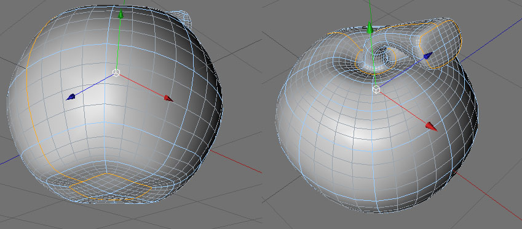
Task: Select the red X-axis arrowhead on the bottom-view apple
Action: click(x=169, y=98)
